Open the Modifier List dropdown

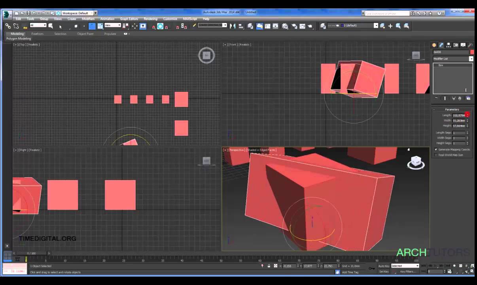(x=453, y=59)
